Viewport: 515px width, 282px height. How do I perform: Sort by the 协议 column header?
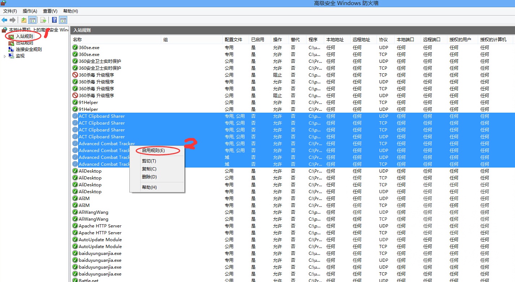pos(386,39)
